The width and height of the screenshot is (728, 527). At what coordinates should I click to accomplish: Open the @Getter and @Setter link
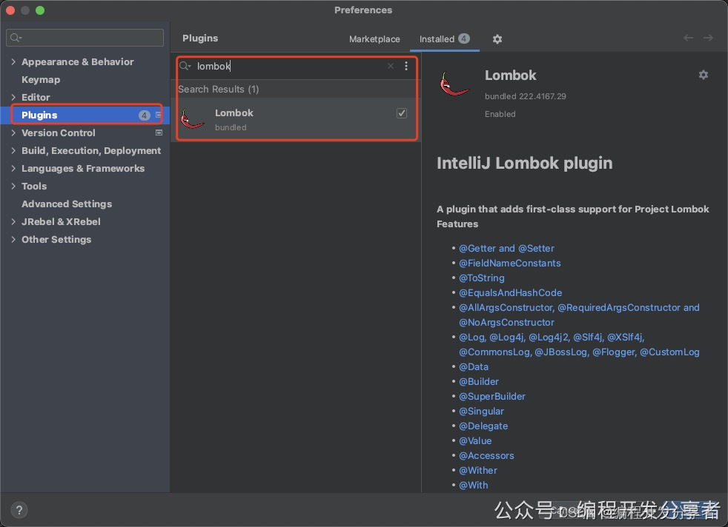506,249
